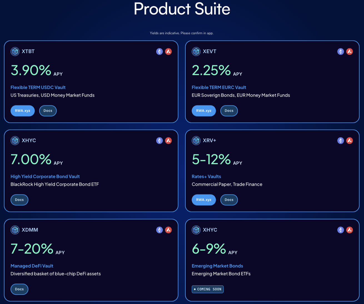Click the Ethereum icon on the High Yield Corporate Bond card
This screenshot has width=364, height=304.
[x=159, y=141]
